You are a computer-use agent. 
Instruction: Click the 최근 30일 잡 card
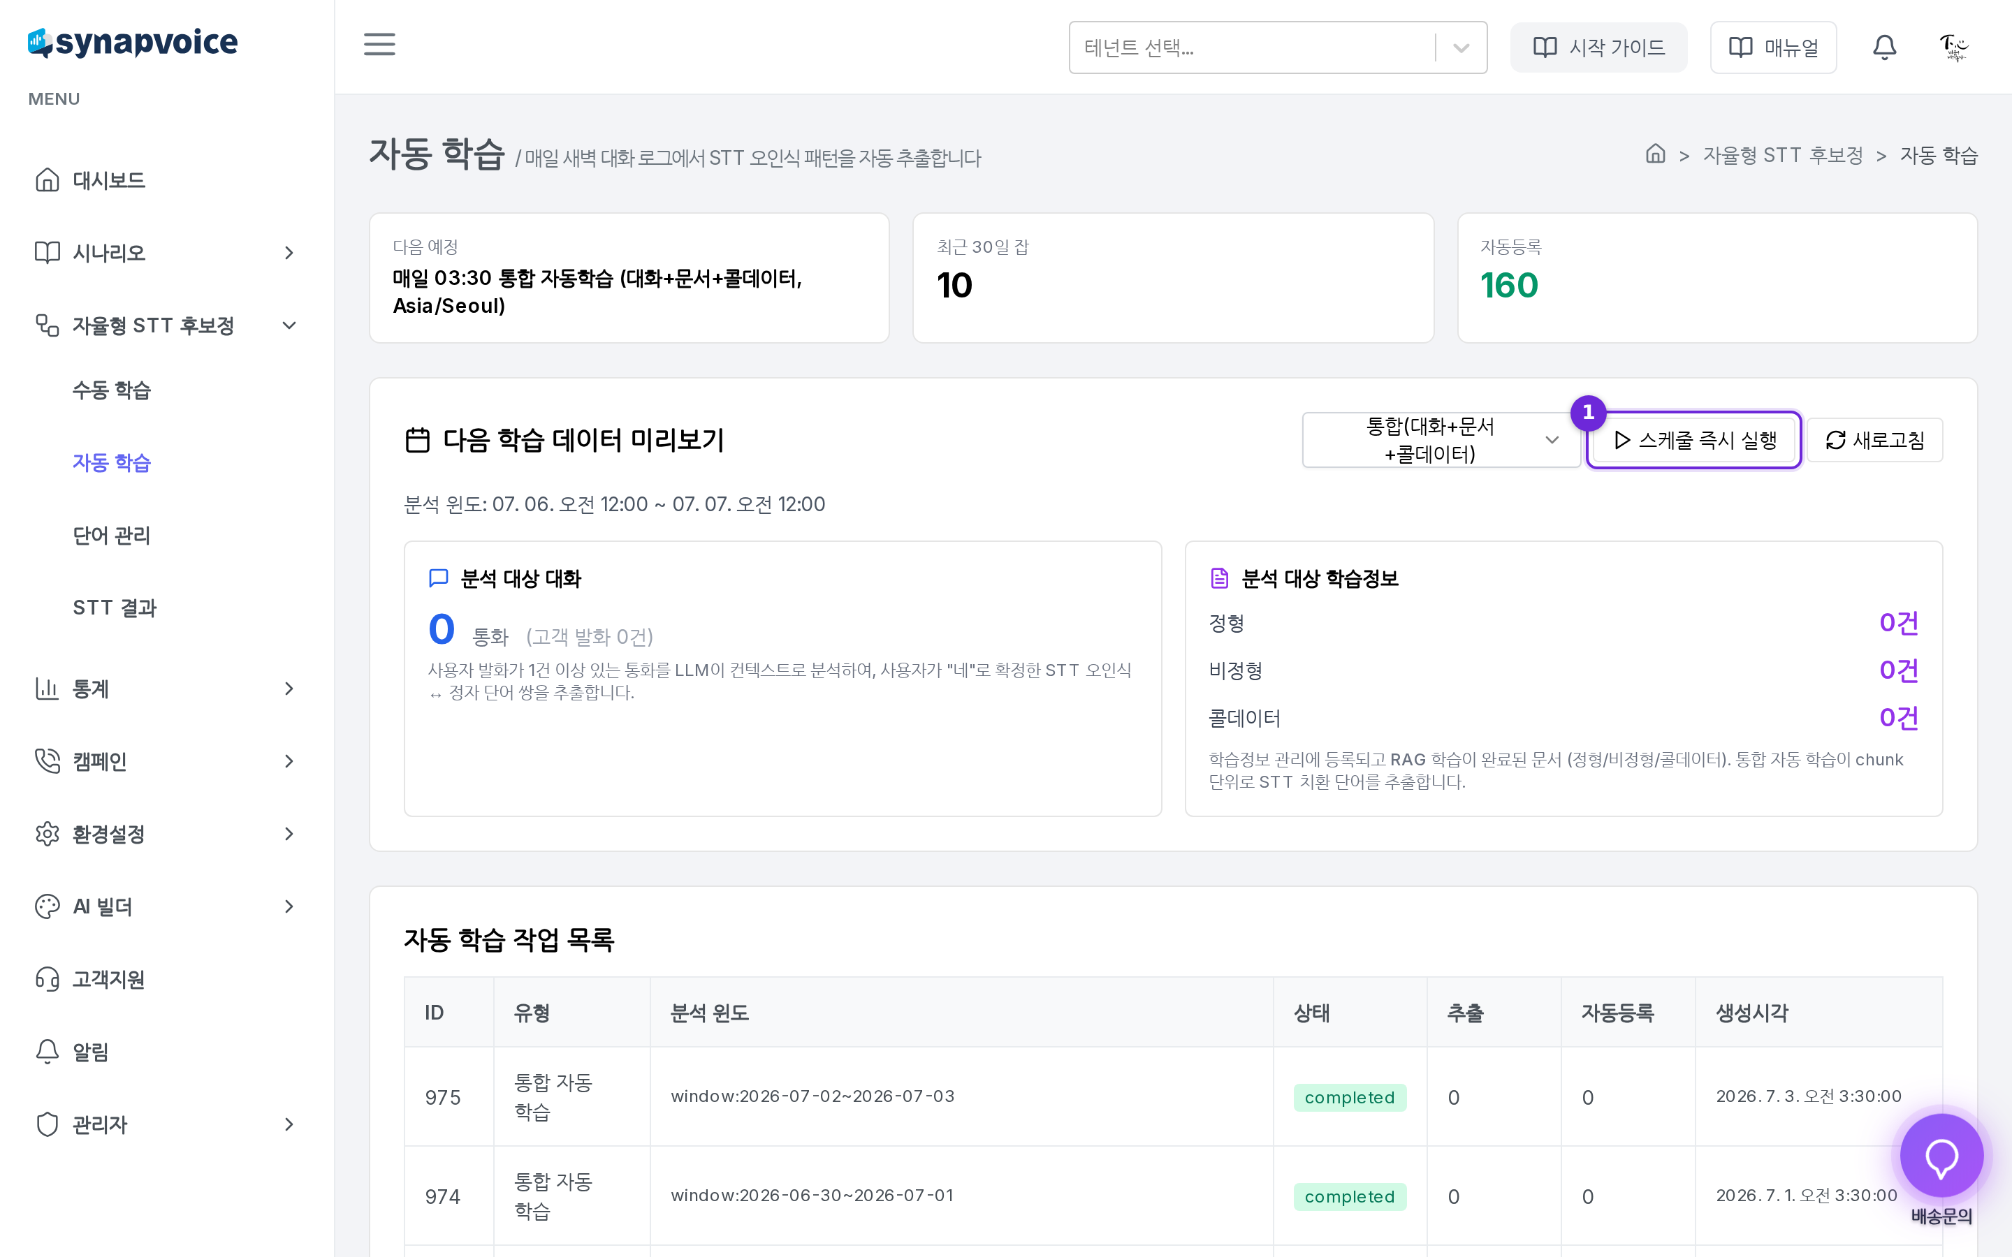(1173, 278)
